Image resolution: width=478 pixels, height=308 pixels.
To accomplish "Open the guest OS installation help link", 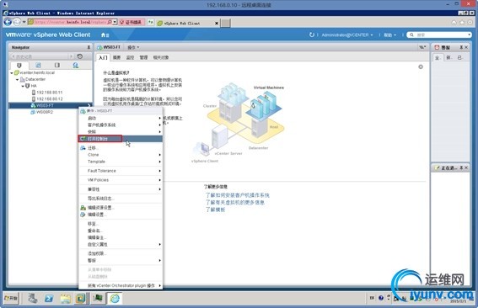I will click(237, 195).
